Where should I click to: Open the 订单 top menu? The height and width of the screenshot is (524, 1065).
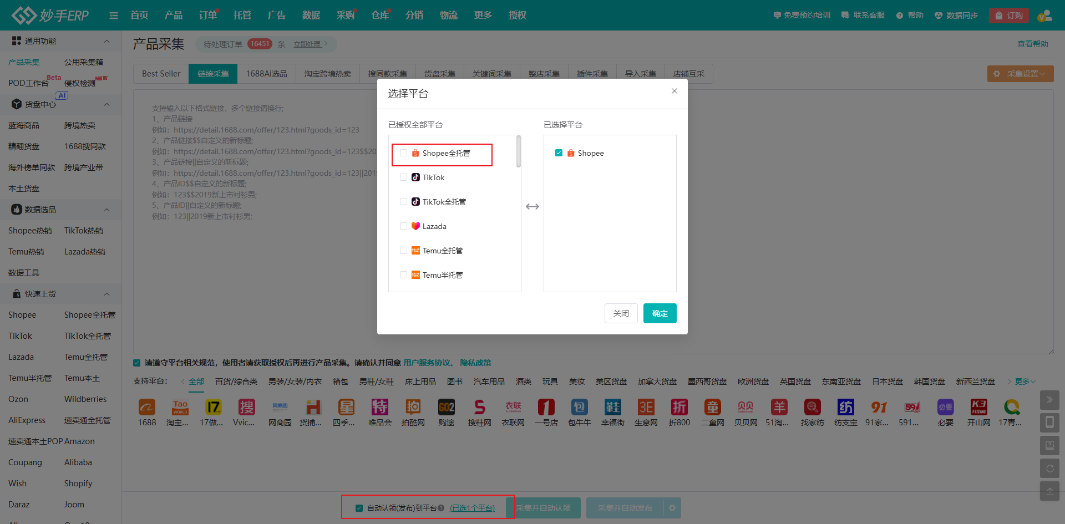click(x=207, y=16)
